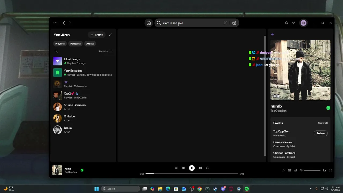Click the search field containing "clara la san solo"
The image size is (343, 193).
192,23
